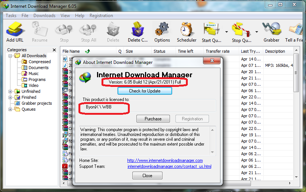306x192 pixels.
Task: Sort by the Time left column
Action: coord(190,51)
